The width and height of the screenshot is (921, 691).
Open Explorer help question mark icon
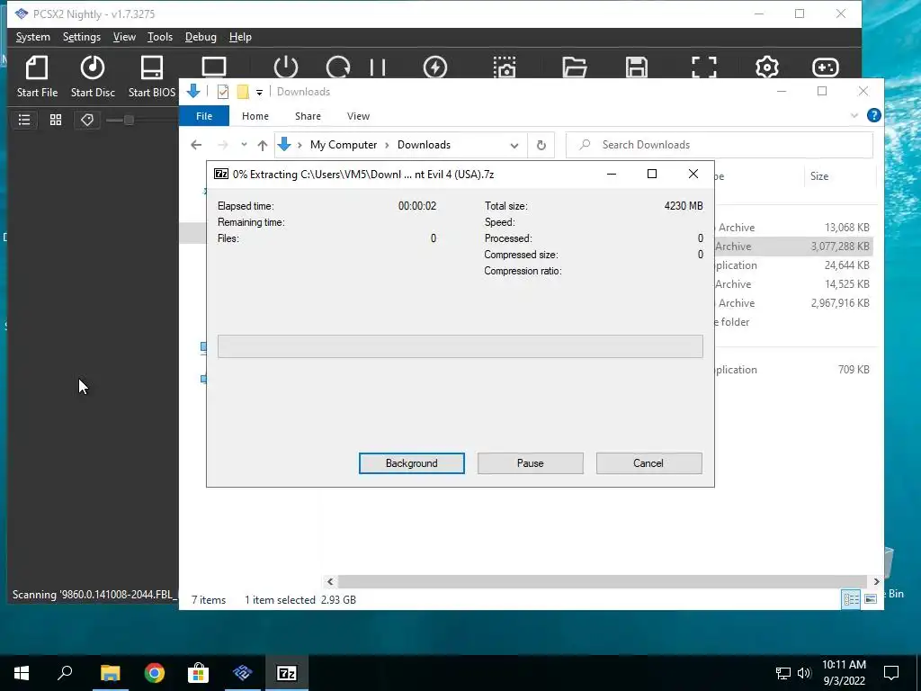[x=874, y=115]
